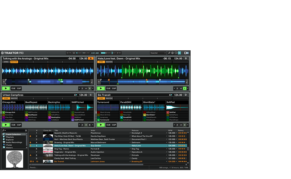The image size is (291, 179).
Task: Open iTunes in browser tree
Action: (x=9, y=145)
